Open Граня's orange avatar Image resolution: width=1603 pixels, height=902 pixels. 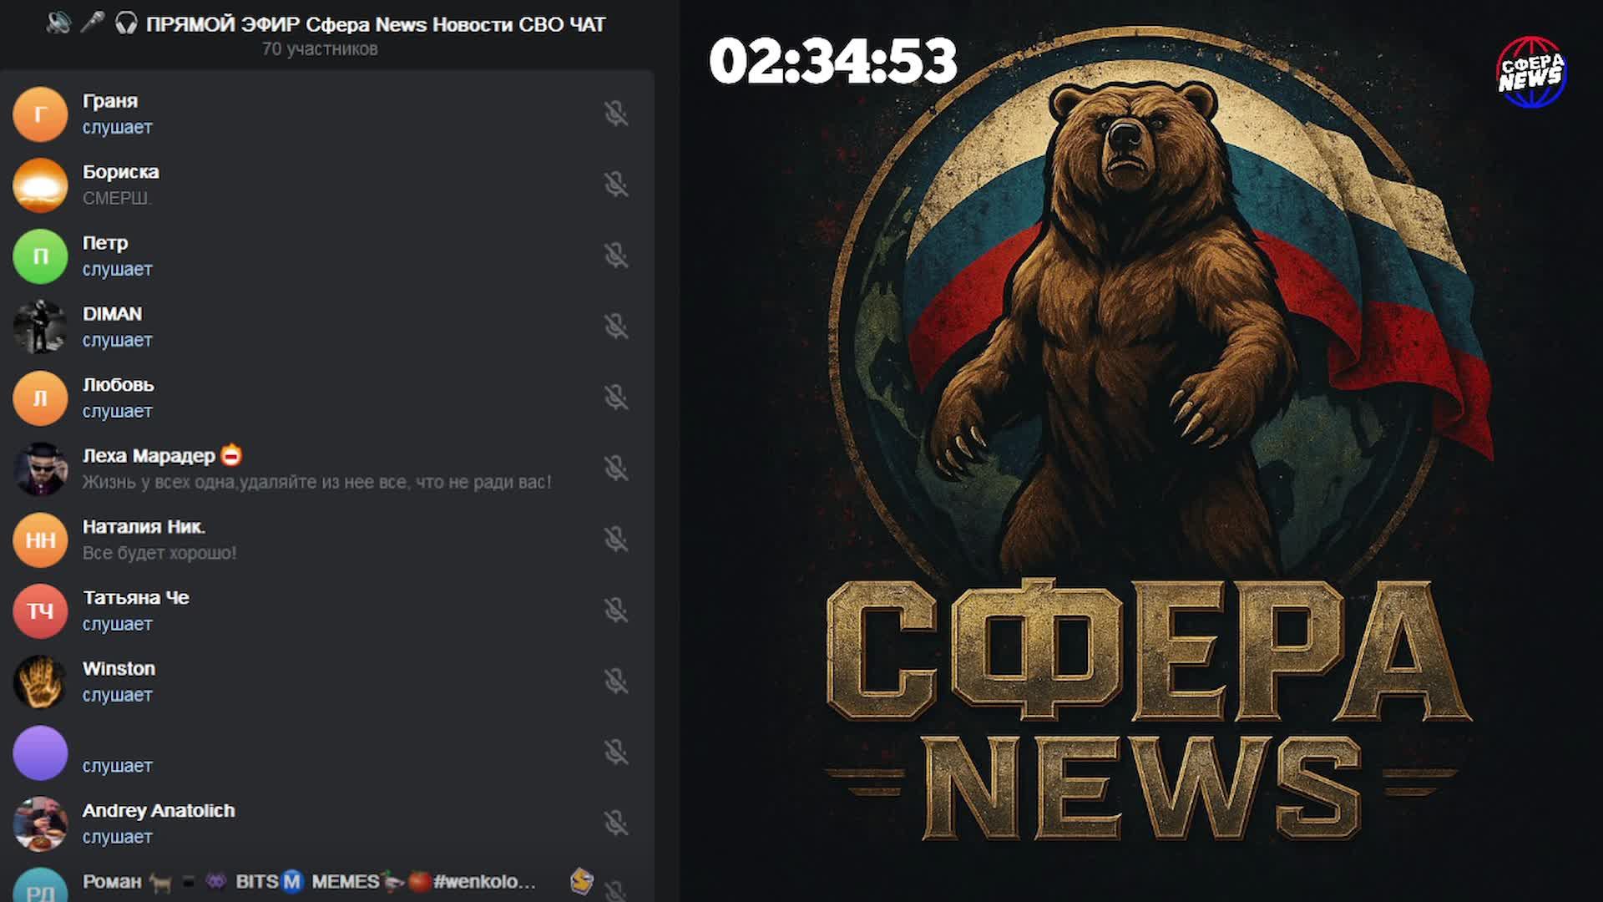click(x=40, y=114)
